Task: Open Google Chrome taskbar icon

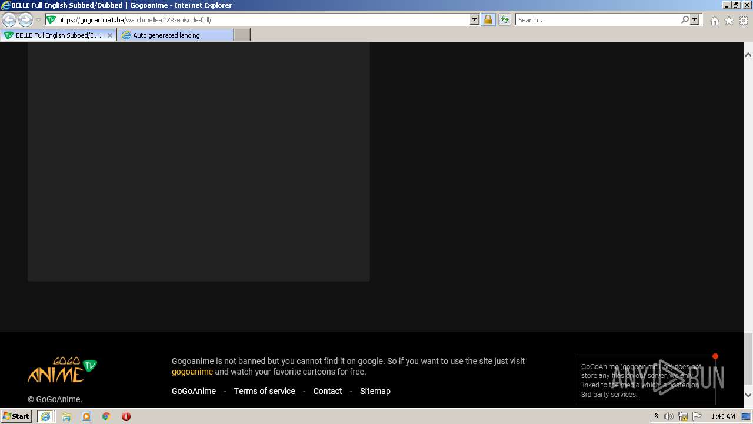Action: [x=106, y=416]
